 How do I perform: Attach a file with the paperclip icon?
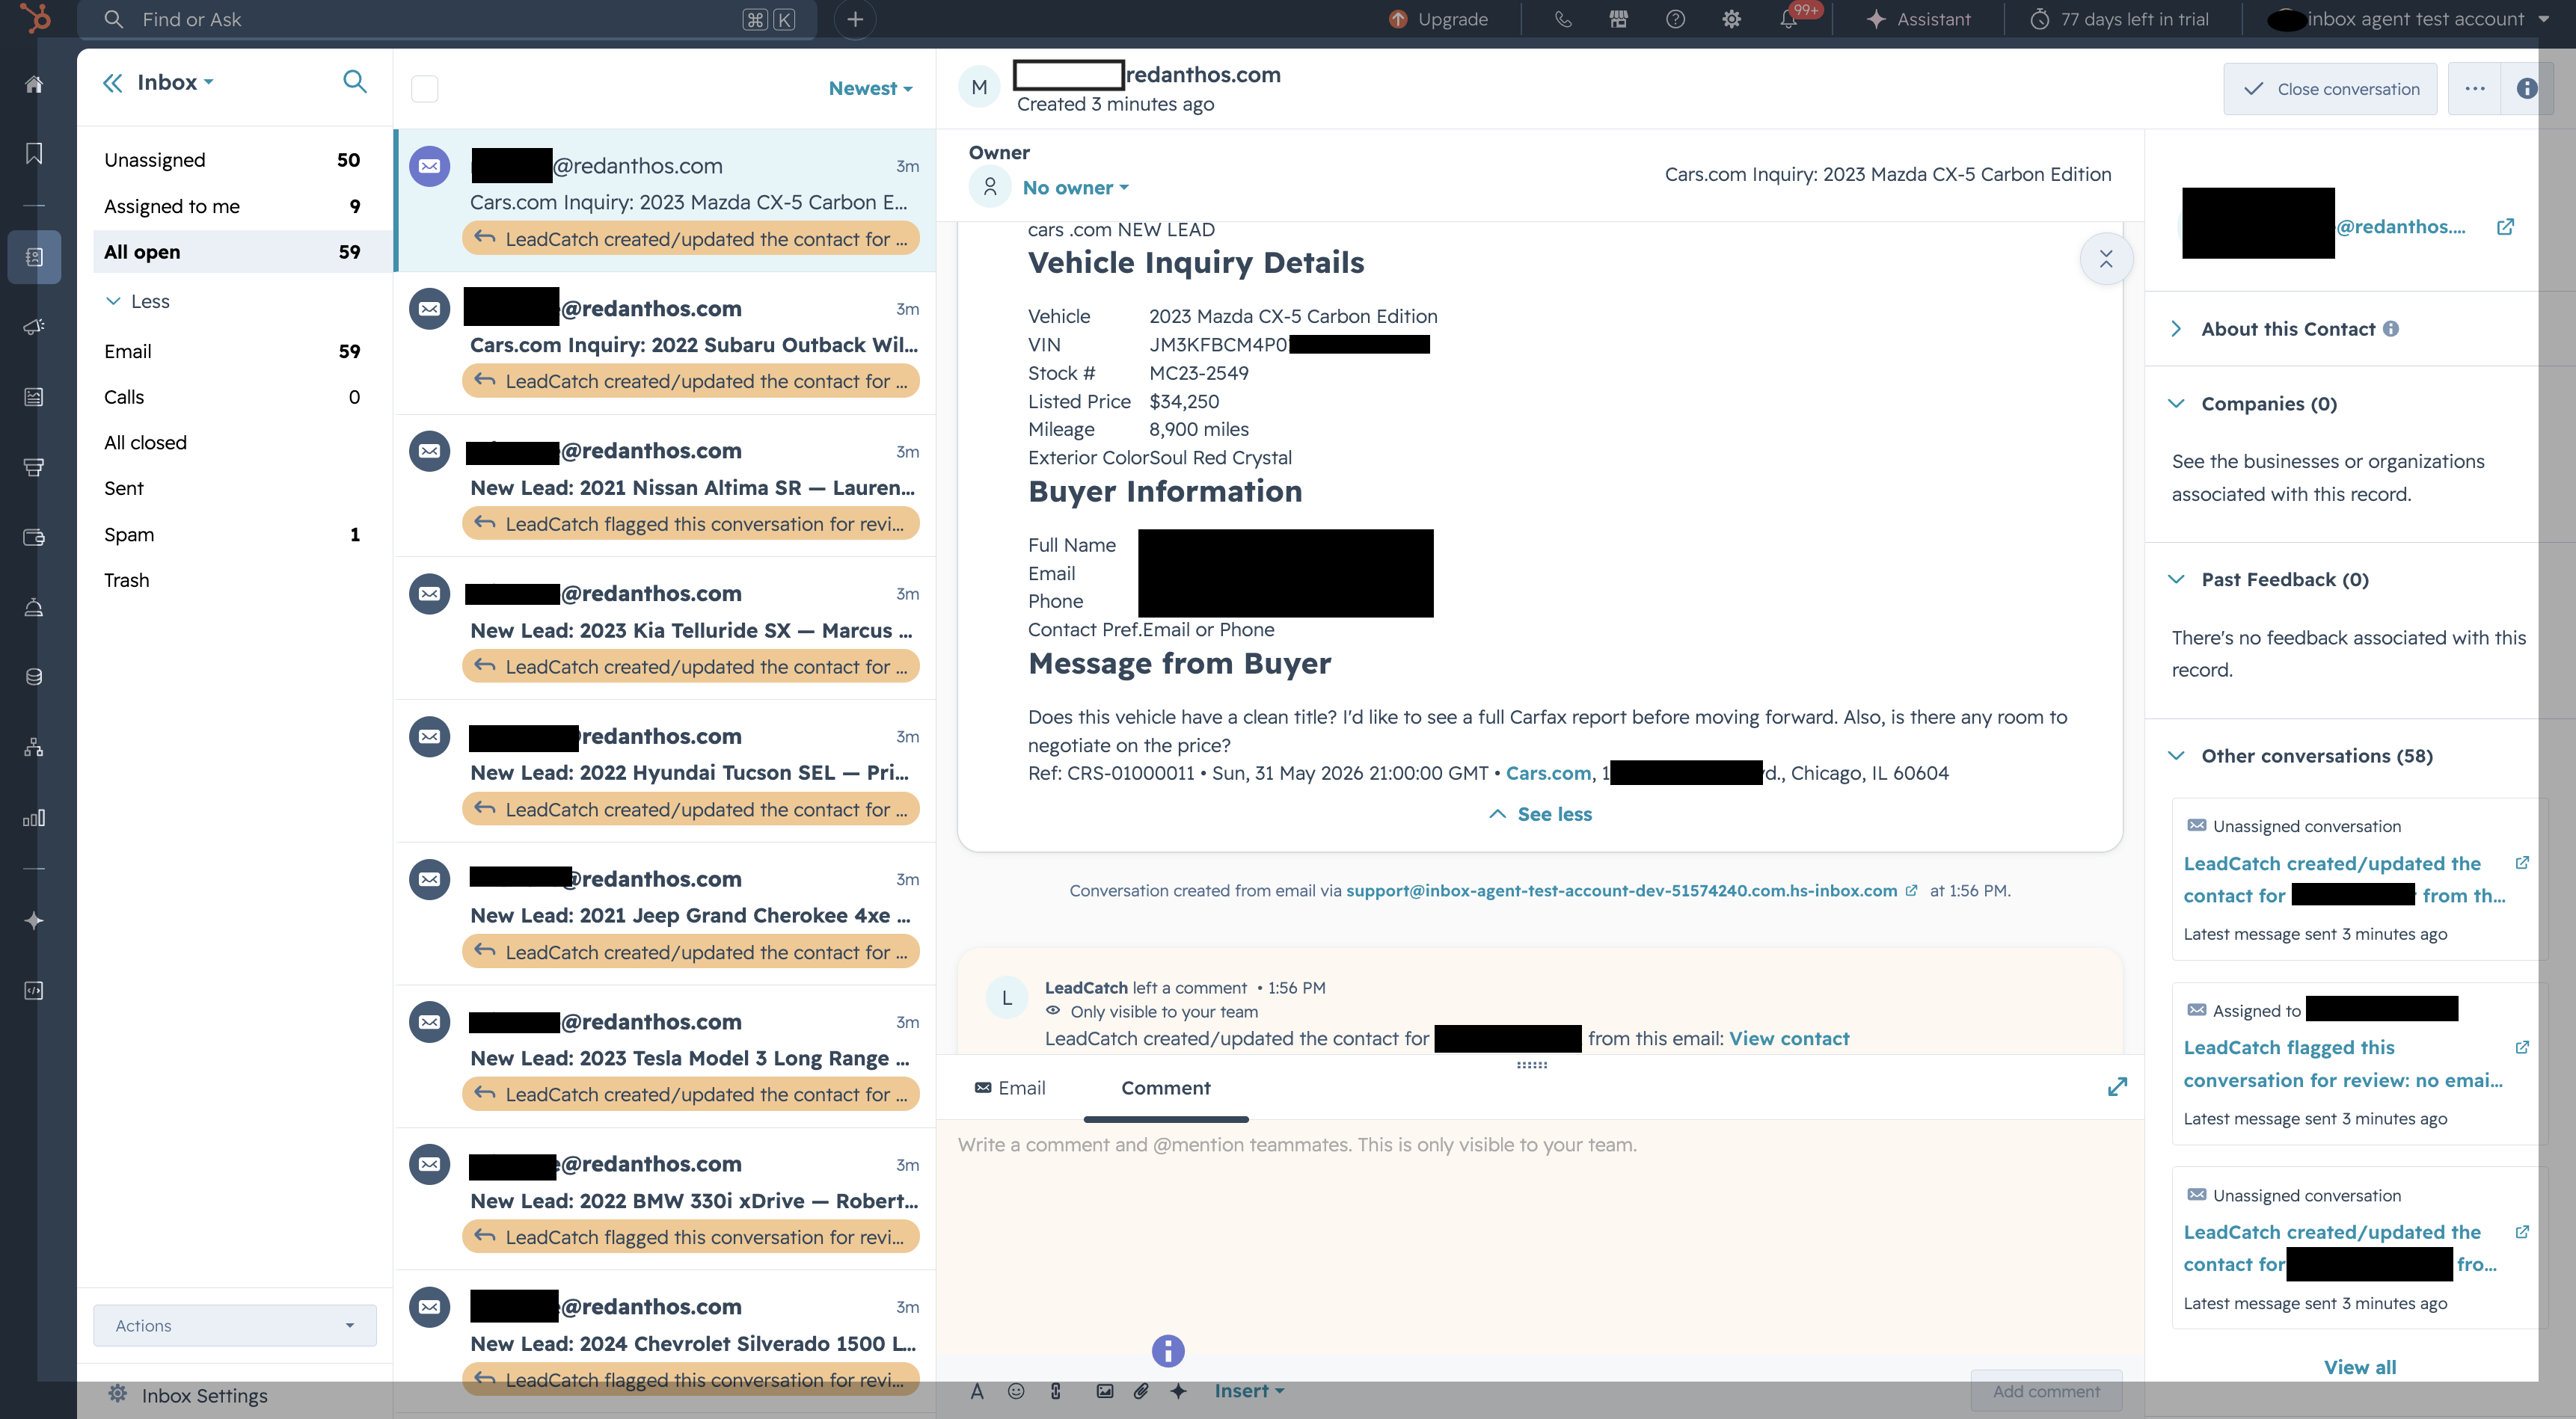[1141, 1391]
